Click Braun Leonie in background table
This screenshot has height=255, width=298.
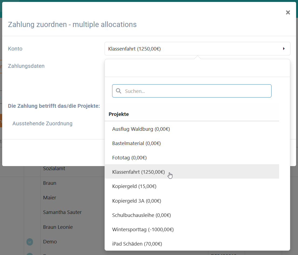(x=58, y=227)
